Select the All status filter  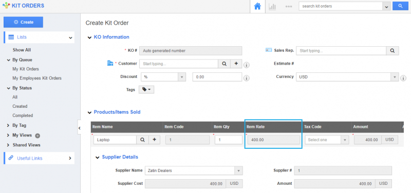[x=15, y=97]
